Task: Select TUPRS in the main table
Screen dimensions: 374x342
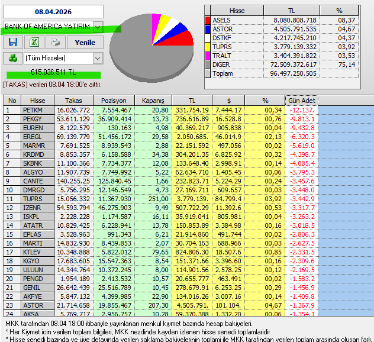Action: point(38,199)
